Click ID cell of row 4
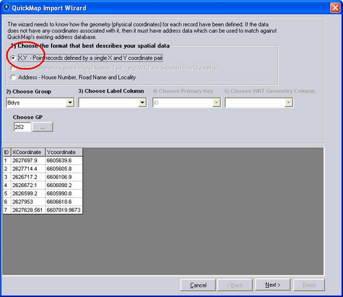The width and height of the screenshot is (343, 297). (x=6, y=185)
